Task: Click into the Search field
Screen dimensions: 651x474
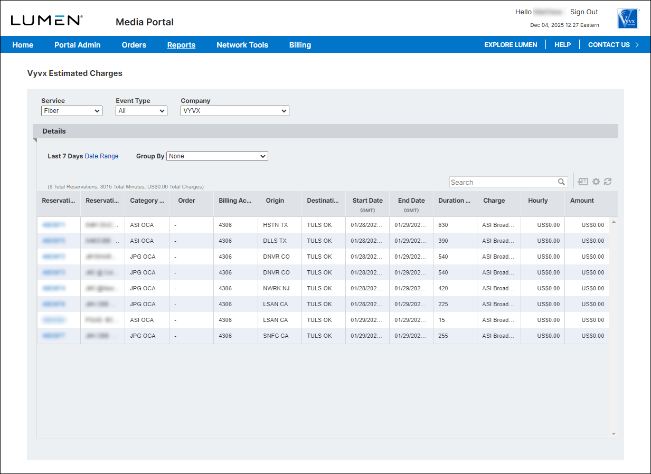Action: point(502,182)
